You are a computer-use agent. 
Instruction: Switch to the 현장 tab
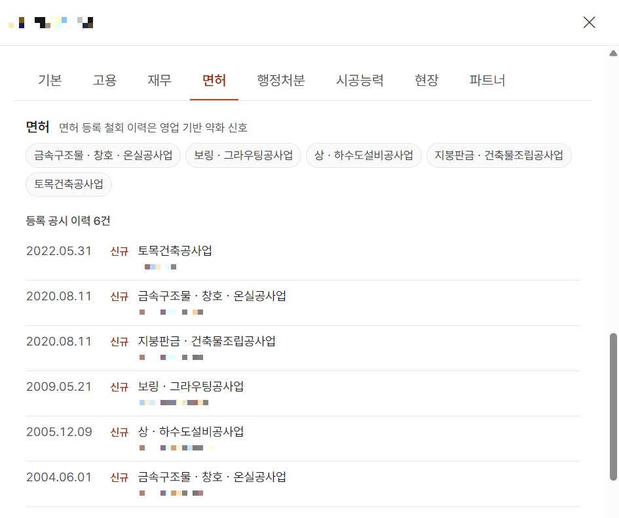[426, 80]
